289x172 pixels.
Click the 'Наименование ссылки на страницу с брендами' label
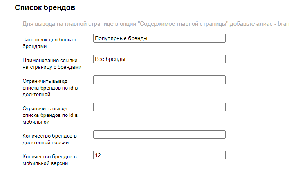point(52,63)
